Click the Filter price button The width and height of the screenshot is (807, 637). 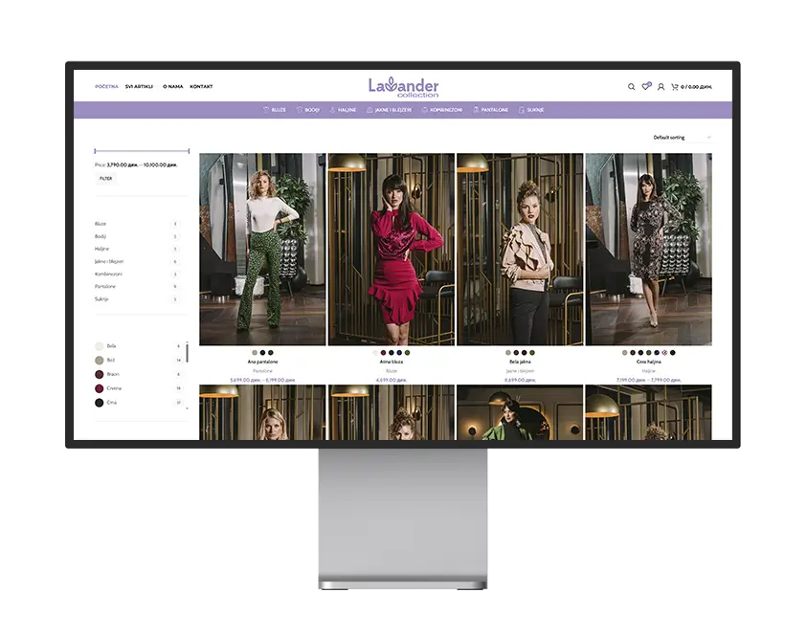pos(105,179)
